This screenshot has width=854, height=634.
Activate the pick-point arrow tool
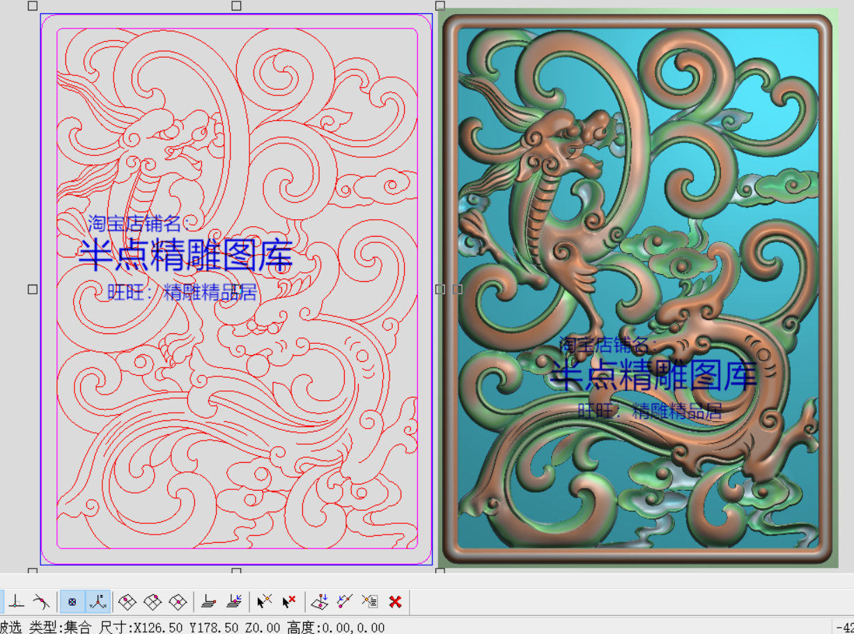coord(265,601)
